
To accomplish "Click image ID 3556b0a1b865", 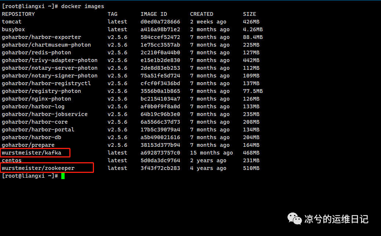I will coord(160,91).
